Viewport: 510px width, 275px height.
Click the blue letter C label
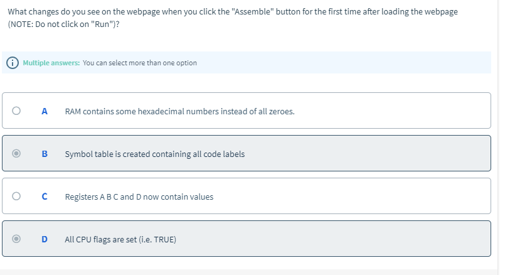45,197
